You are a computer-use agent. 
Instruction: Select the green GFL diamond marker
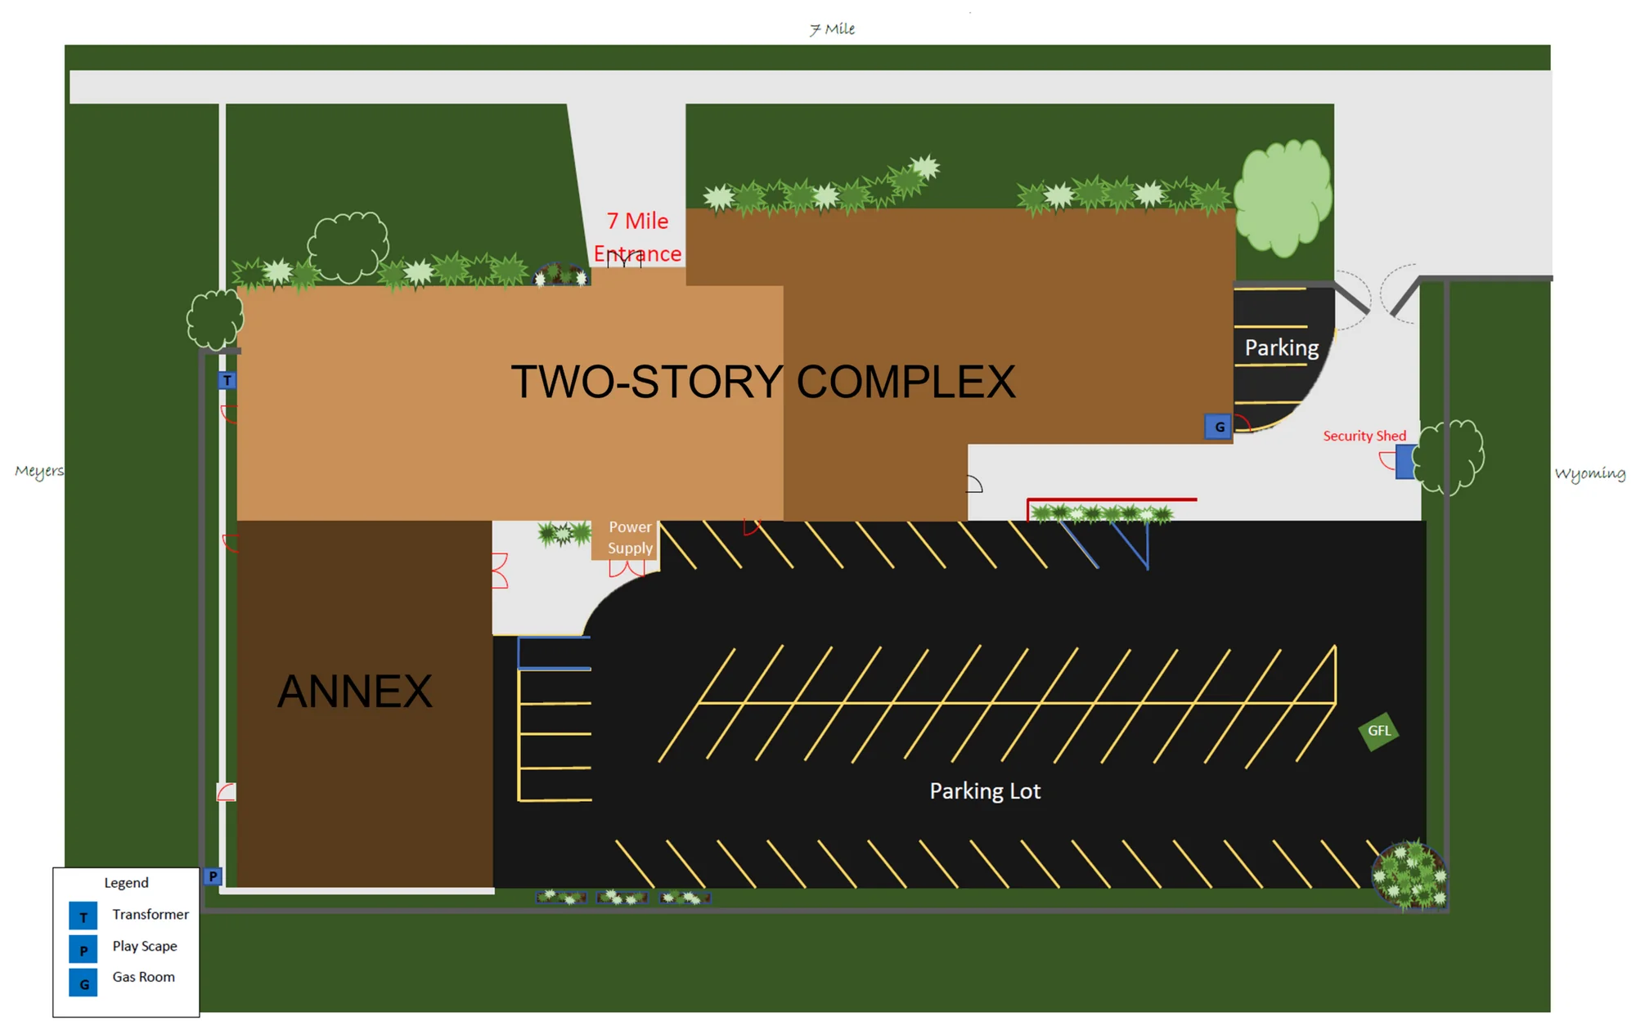tap(1378, 731)
